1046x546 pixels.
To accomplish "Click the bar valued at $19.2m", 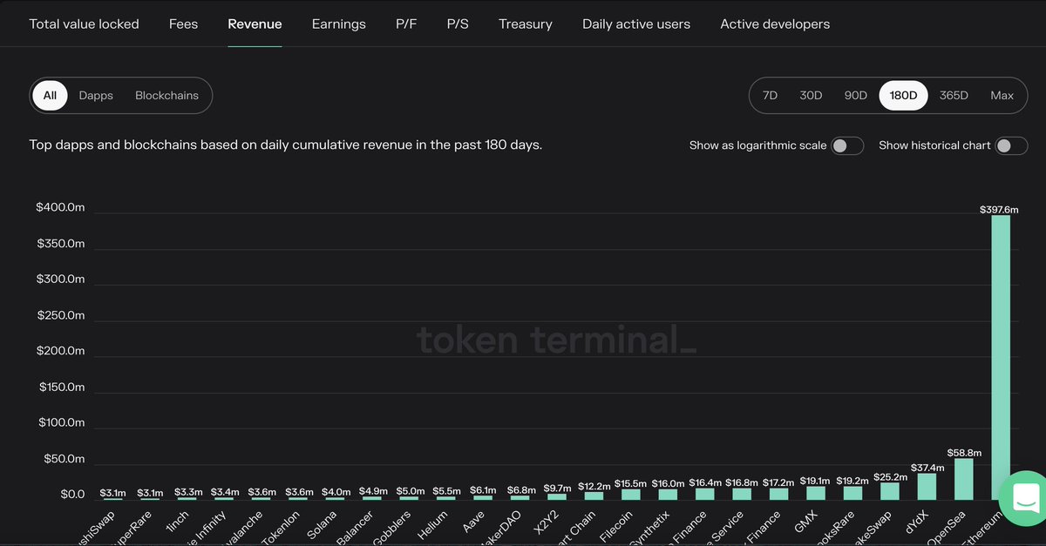I will (852, 492).
